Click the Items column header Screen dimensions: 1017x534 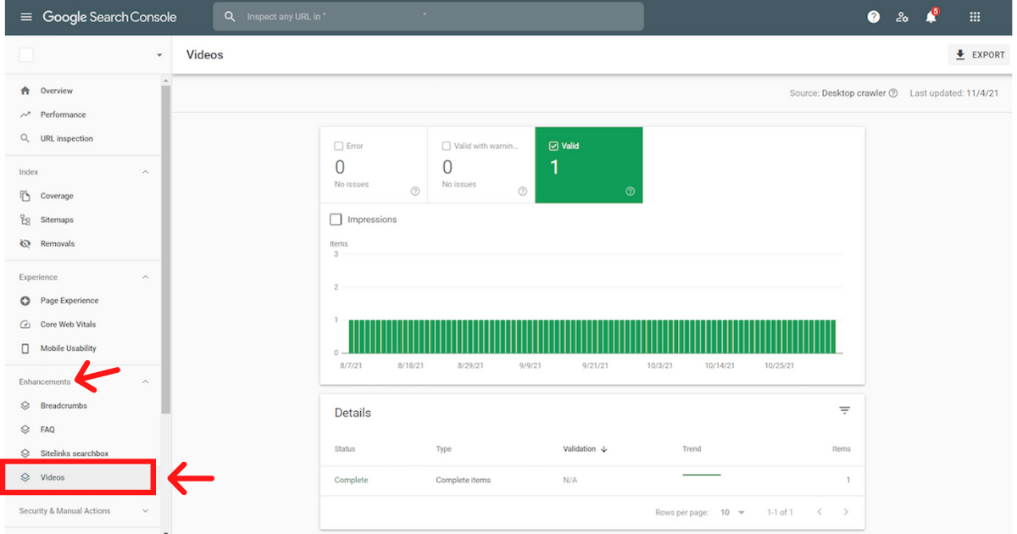[x=842, y=449]
